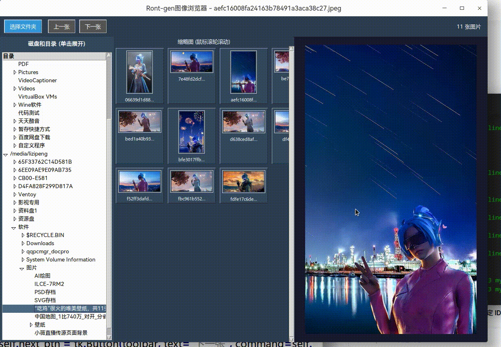The image size is (501, 347).
Task: Expand the Pictures folder arrow
Action: point(15,72)
